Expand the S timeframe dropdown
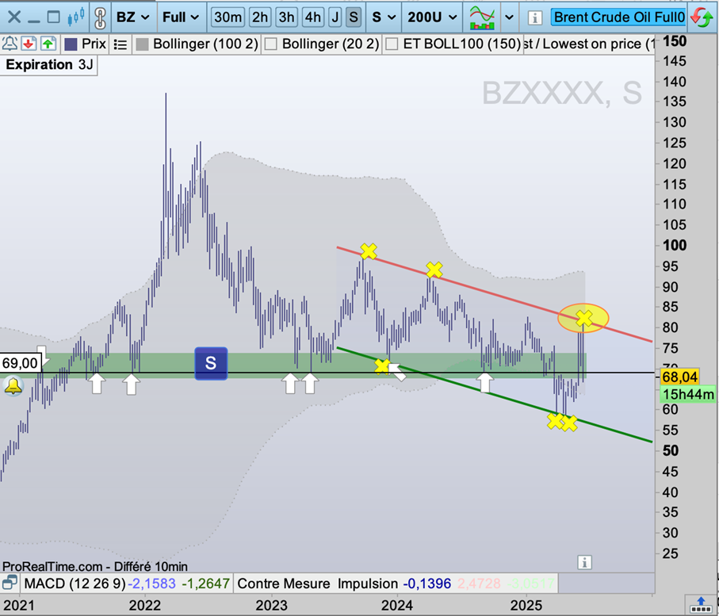Viewport: 719px width, 616px height. pyautogui.click(x=384, y=17)
